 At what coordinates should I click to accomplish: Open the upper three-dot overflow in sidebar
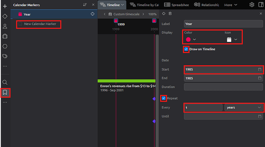point(5,66)
